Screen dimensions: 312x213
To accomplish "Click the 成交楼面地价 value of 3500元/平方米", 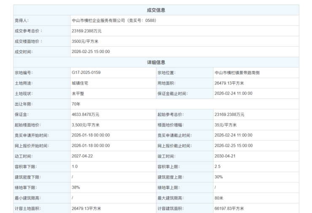I will click(x=85, y=41).
